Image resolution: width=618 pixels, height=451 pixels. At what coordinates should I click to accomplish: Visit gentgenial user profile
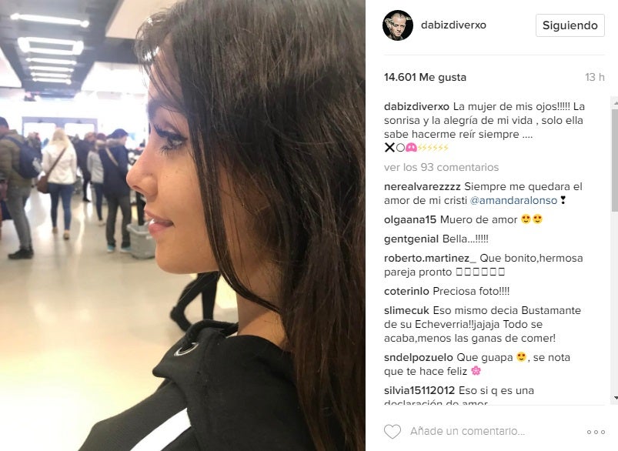411,239
